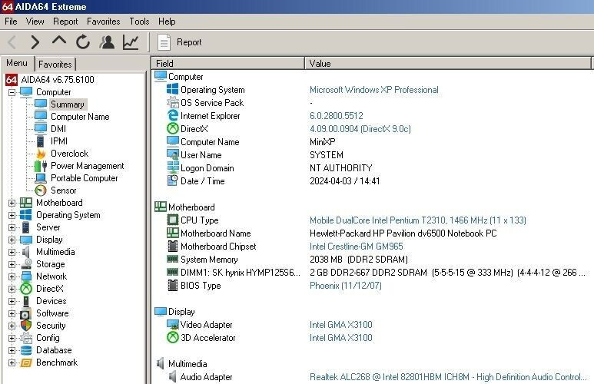Expand the Operating System tree node
594x384 pixels.
coord(12,215)
